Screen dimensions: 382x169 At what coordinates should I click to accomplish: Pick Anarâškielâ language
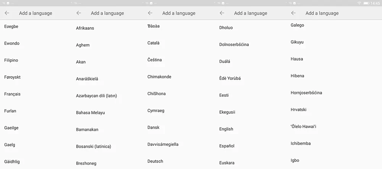87,79
